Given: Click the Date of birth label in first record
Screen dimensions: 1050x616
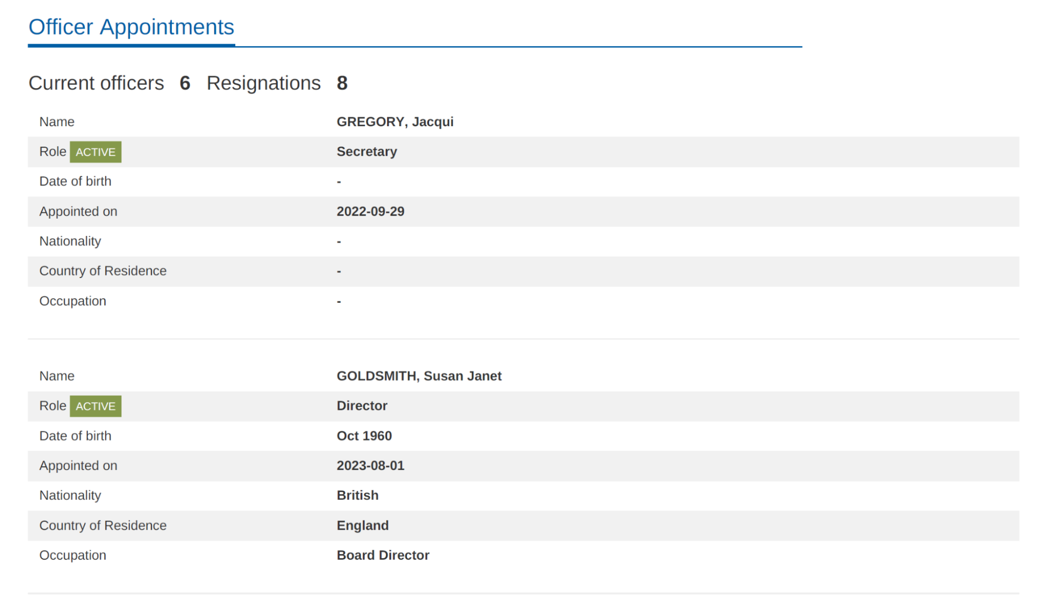Looking at the screenshot, I should (76, 181).
